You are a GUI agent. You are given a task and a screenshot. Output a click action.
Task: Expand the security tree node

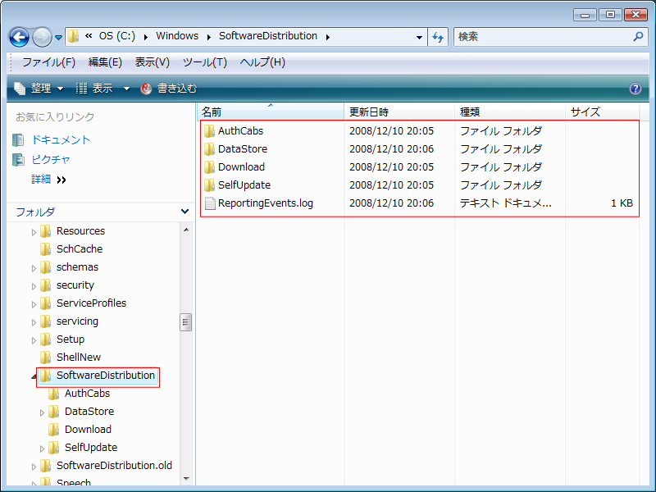pos(34,286)
